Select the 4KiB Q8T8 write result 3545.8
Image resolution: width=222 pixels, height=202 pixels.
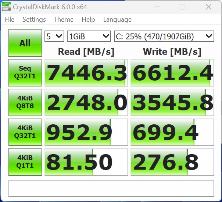[x=172, y=102]
